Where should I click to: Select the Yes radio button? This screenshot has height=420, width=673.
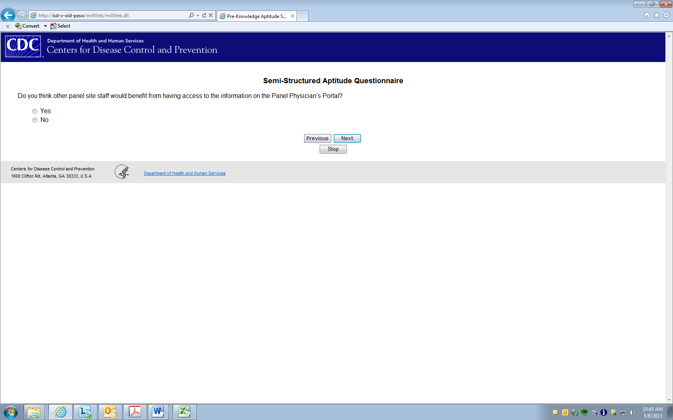pyautogui.click(x=35, y=111)
